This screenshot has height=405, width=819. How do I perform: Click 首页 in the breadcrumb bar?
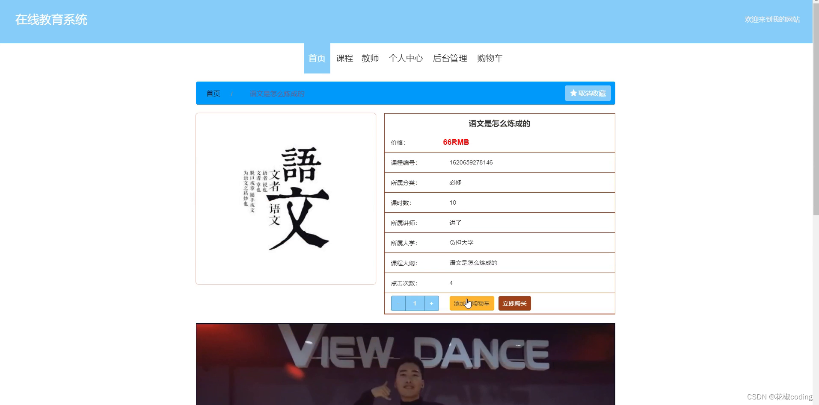coord(213,93)
